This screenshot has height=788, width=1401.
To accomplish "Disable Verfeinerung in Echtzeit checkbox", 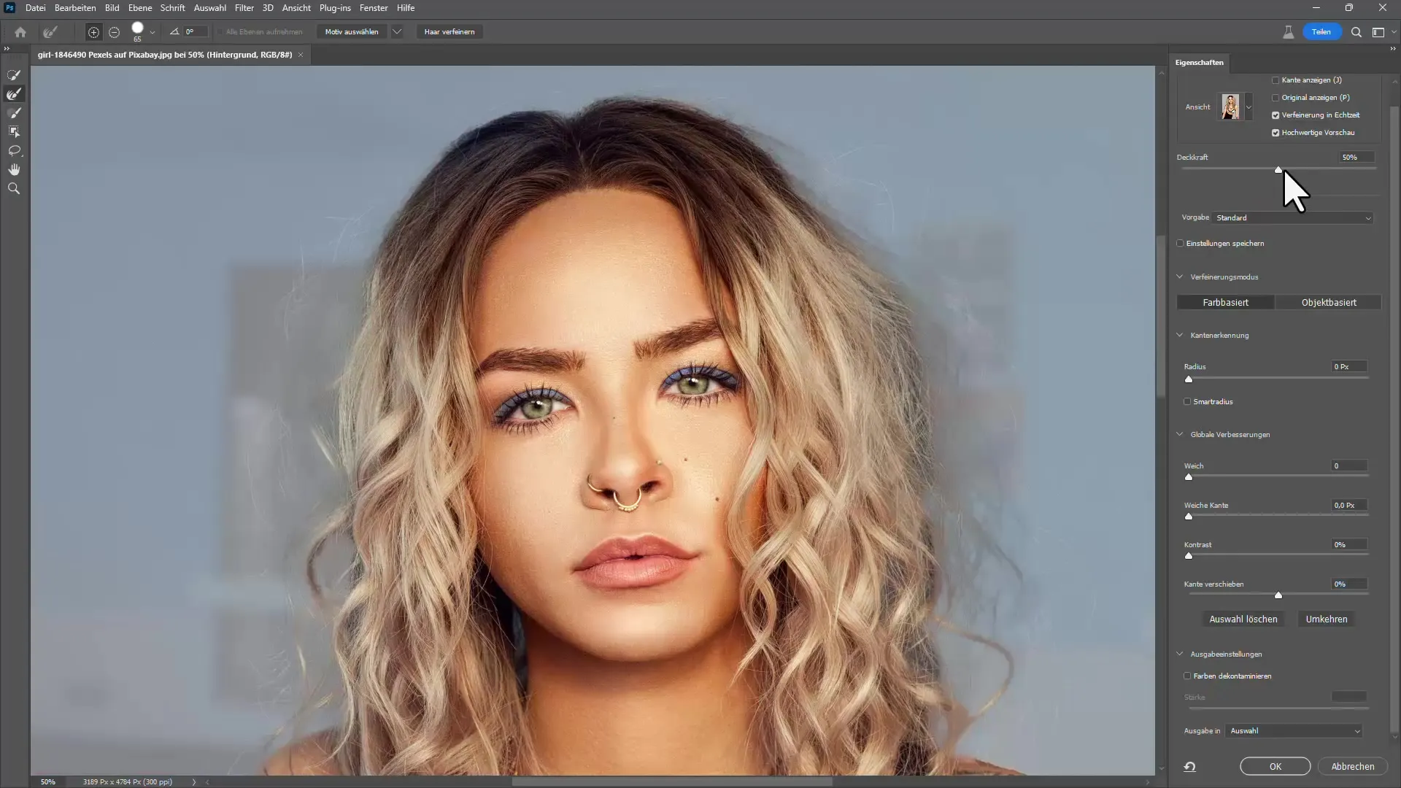I will tap(1275, 115).
